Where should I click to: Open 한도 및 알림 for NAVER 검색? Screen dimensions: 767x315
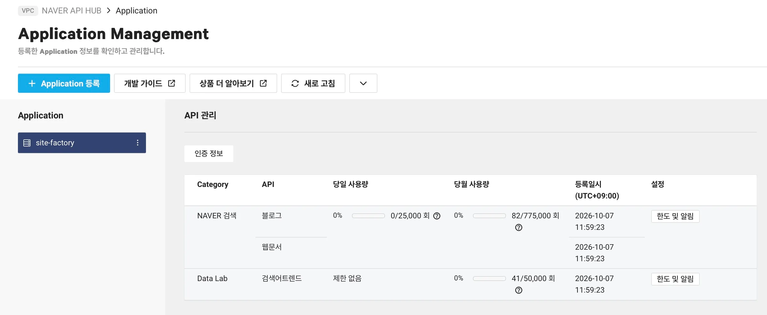pos(675,216)
